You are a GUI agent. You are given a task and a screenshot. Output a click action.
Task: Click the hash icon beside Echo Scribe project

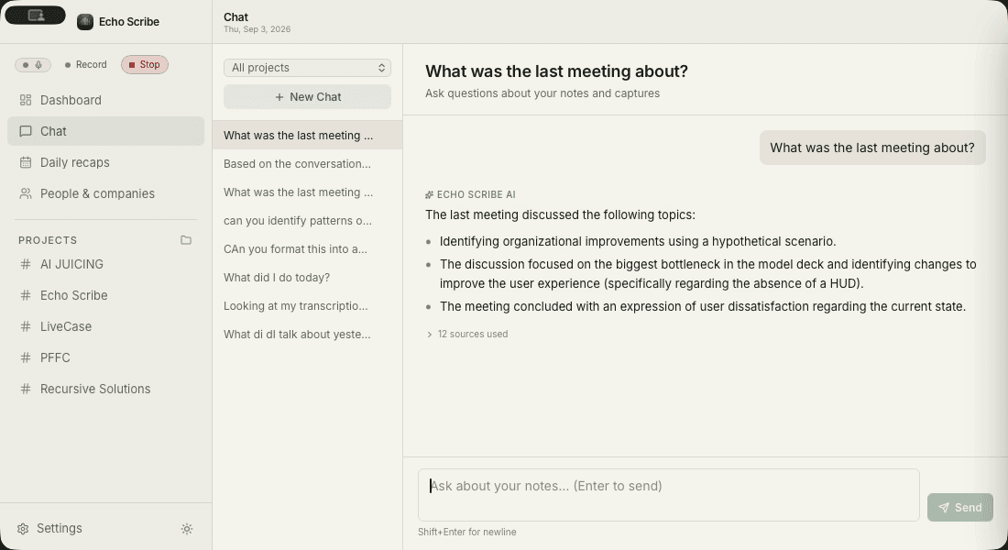26,295
